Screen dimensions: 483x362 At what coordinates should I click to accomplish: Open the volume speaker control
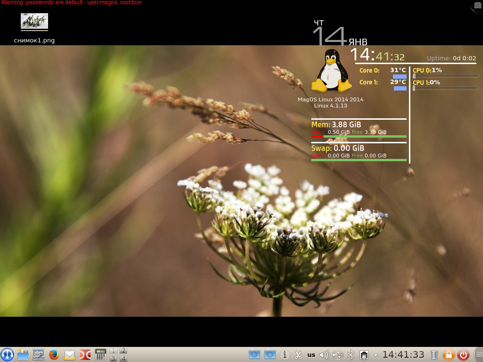pyautogui.click(x=325, y=355)
